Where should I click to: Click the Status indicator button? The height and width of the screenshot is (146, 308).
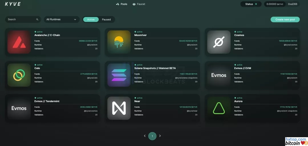251,4
